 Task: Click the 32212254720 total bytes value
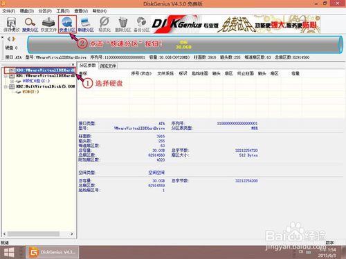point(246,151)
